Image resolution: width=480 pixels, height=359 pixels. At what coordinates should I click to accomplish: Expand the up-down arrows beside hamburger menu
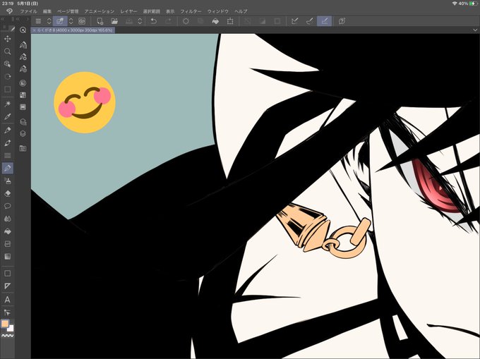[x=49, y=21]
